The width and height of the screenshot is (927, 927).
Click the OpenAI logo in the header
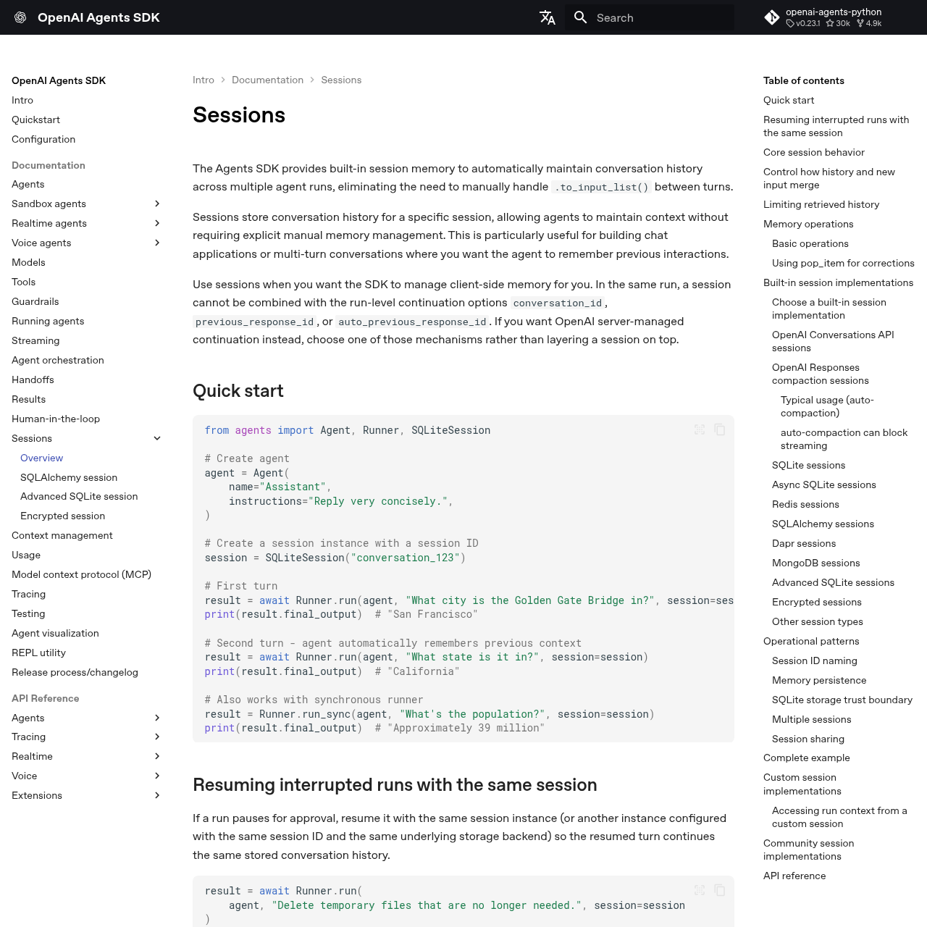click(x=20, y=17)
